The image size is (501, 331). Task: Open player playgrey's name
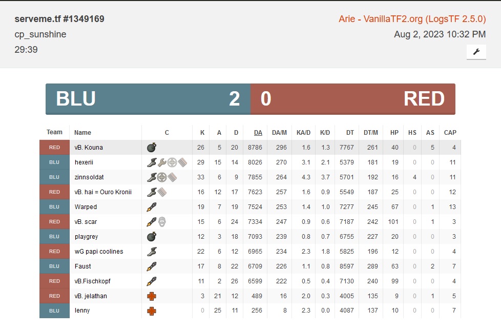[x=86, y=237]
